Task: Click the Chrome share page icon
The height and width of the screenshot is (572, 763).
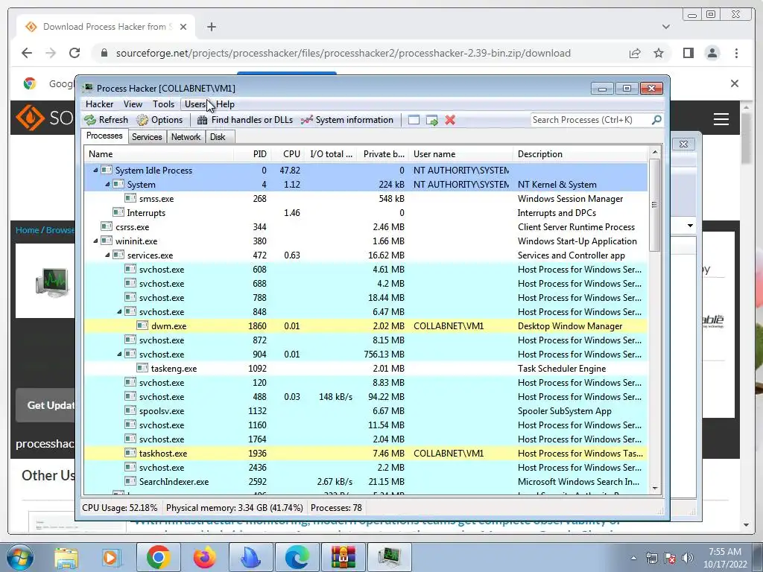Action: coord(635,53)
